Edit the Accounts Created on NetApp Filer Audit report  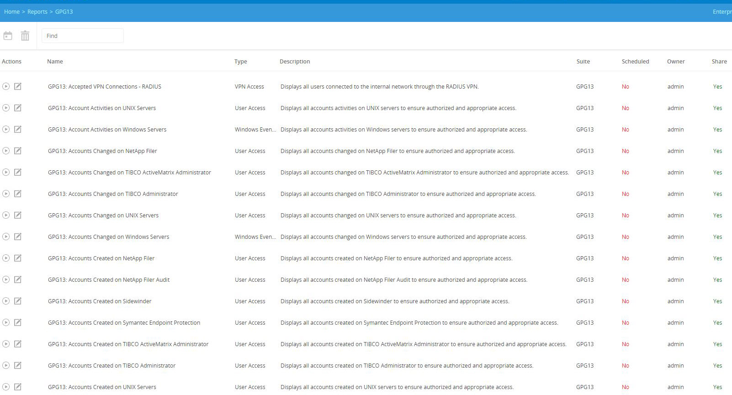(x=18, y=279)
